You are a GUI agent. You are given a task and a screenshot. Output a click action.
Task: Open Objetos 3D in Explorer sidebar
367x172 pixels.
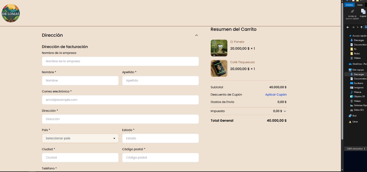[359, 97]
